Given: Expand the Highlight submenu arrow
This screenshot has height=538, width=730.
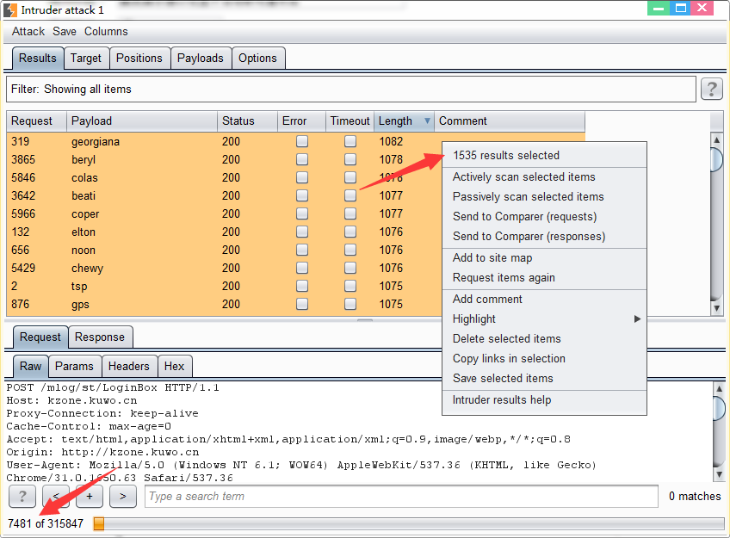Looking at the screenshot, I should point(637,318).
